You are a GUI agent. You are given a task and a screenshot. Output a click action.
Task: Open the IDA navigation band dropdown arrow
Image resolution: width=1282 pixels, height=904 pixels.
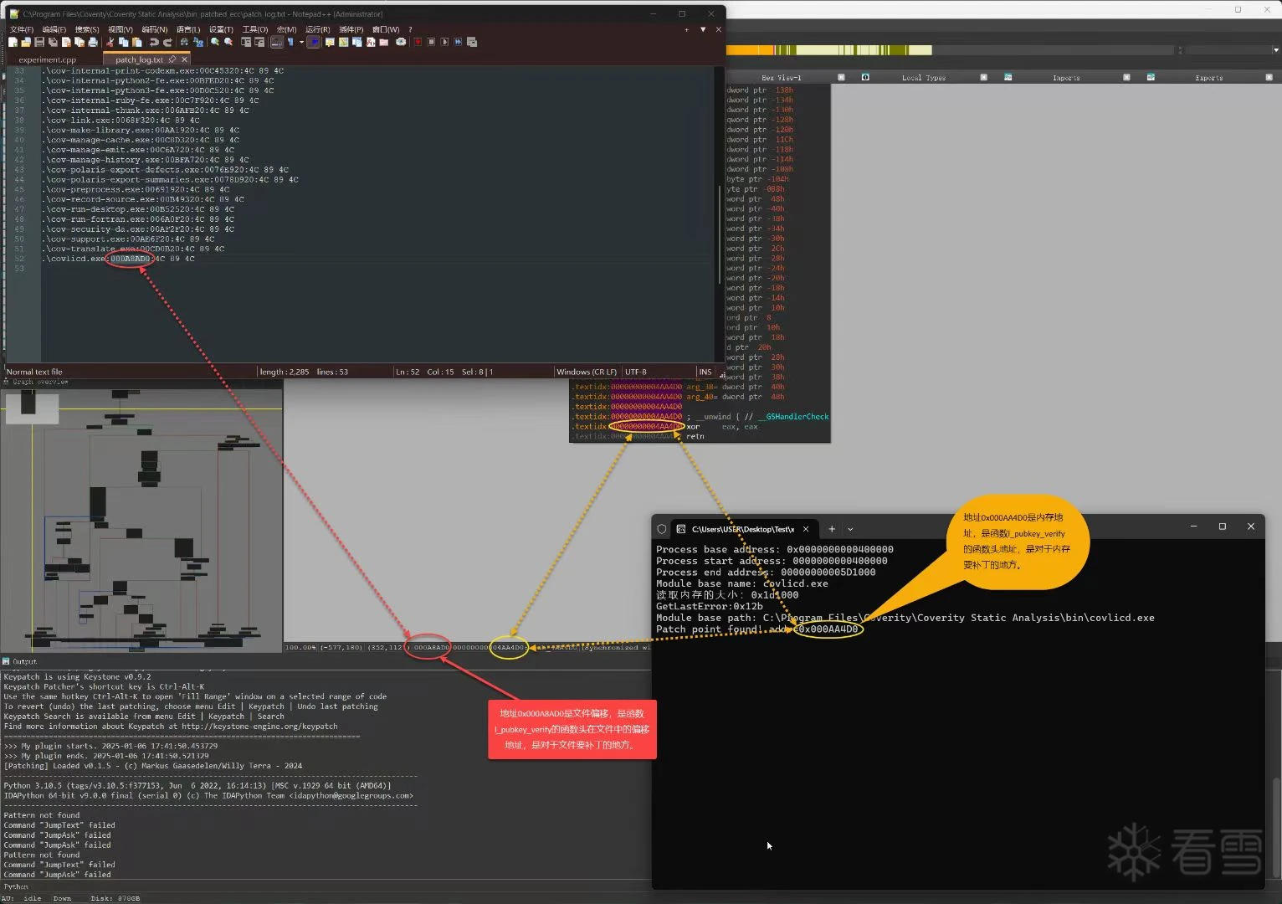tap(1276, 50)
